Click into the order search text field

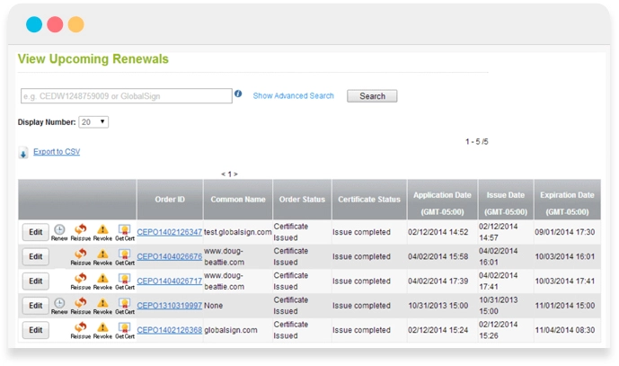pyautogui.click(x=126, y=96)
